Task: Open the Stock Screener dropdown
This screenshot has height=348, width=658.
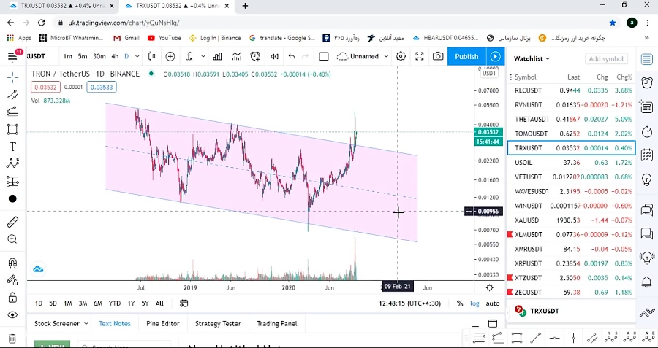Action: pos(61,323)
